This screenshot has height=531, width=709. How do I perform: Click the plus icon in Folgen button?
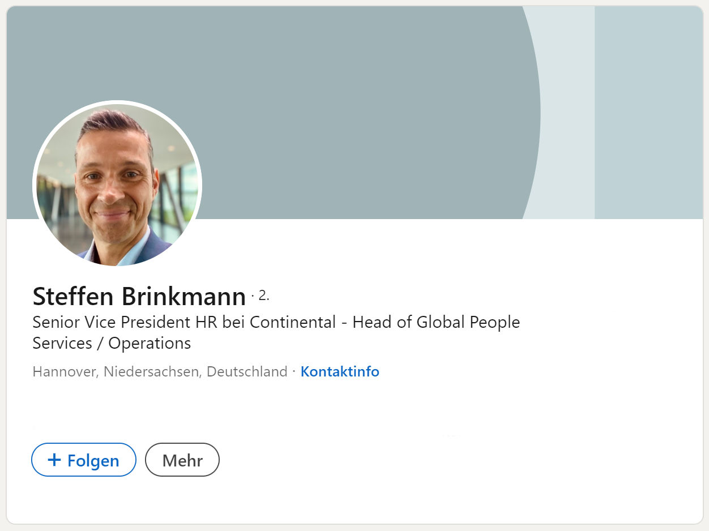tap(54, 460)
